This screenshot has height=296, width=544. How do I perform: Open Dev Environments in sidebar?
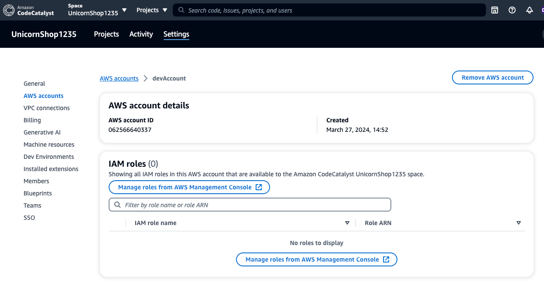49,157
